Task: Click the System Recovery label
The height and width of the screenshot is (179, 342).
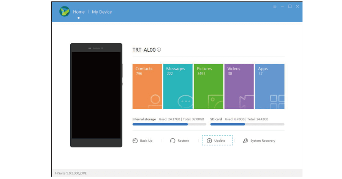Action: tap(263, 141)
